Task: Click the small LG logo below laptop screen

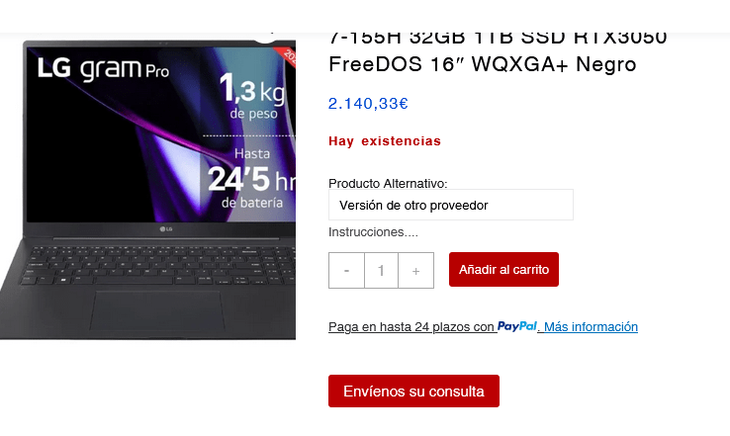Action: [166, 229]
